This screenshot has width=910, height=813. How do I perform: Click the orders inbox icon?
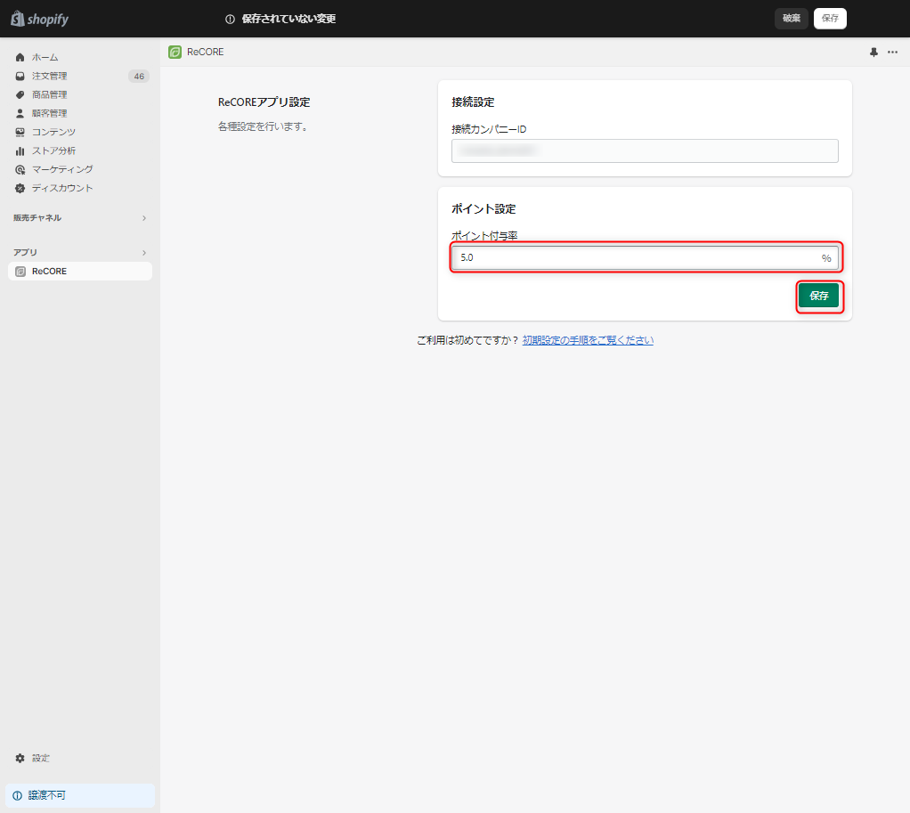tap(20, 76)
